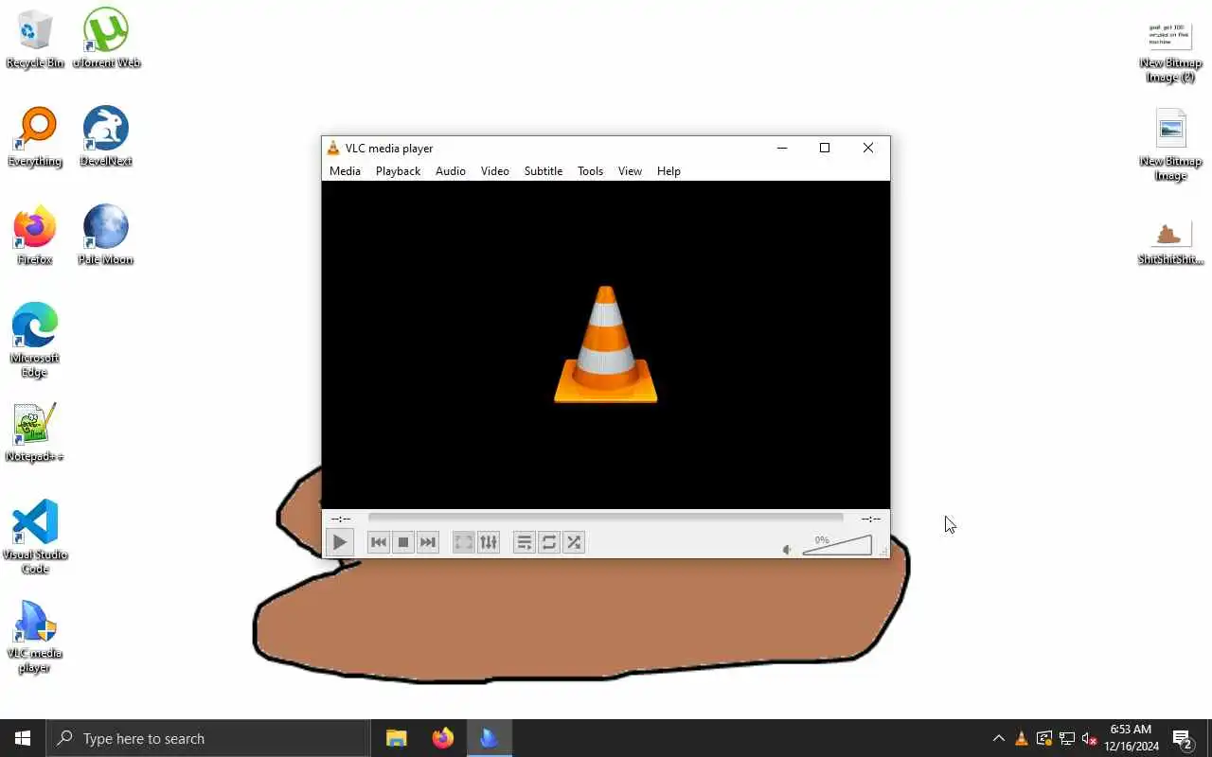
Task: Open the Video menu
Action: (495, 171)
